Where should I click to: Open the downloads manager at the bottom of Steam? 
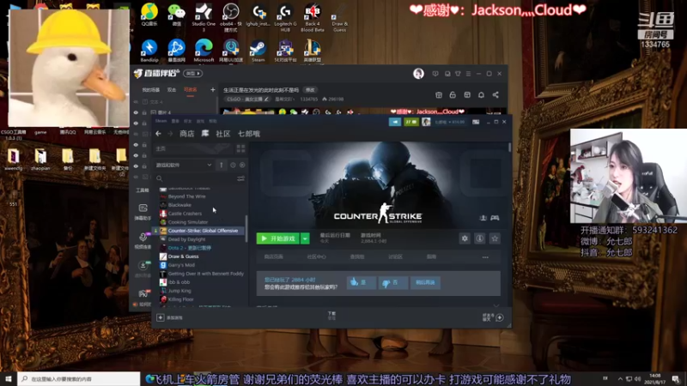331,316
